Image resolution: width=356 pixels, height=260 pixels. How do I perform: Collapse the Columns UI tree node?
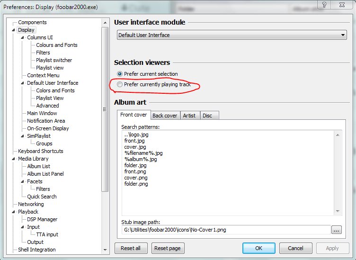pos(22,37)
